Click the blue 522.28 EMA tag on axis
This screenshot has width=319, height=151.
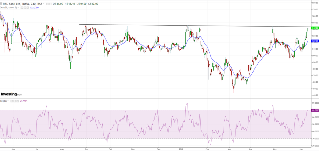point(315,41)
